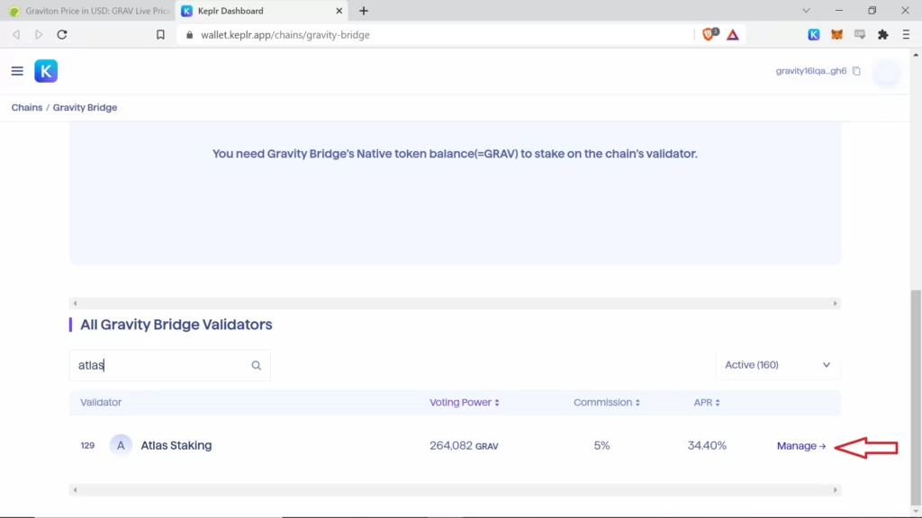922x518 pixels.
Task: Open the account avatar circle
Action: 887,71
